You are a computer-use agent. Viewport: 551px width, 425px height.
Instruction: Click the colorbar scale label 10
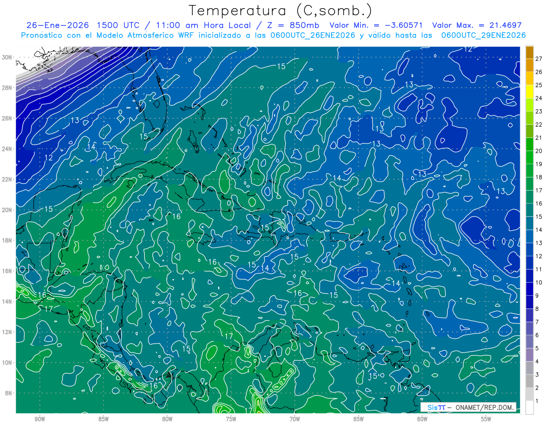(x=539, y=282)
